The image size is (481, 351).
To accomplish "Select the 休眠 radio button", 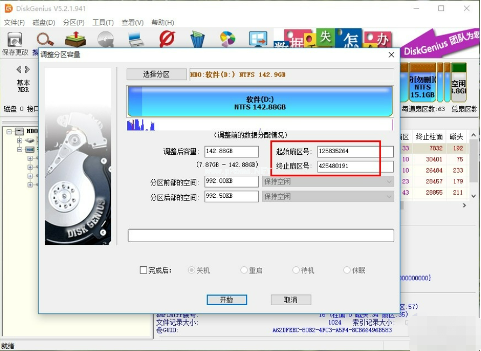I will point(347,270).
